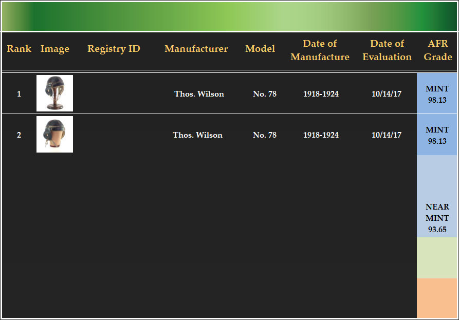Screen dimensions: 459x320
Task: Sort by the Manufacturer column header
Action: pos(196,49)
